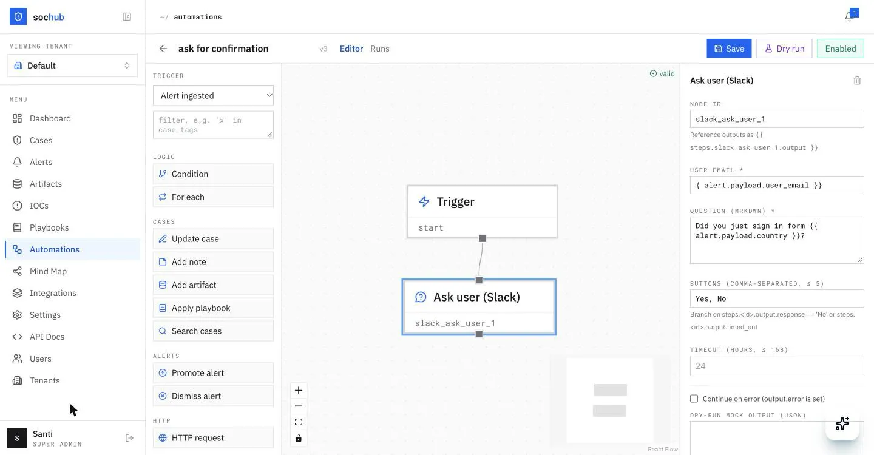Select the Trigger start node
The width and height of the screenshot is (874, 455).
click(x=482, y=212)
